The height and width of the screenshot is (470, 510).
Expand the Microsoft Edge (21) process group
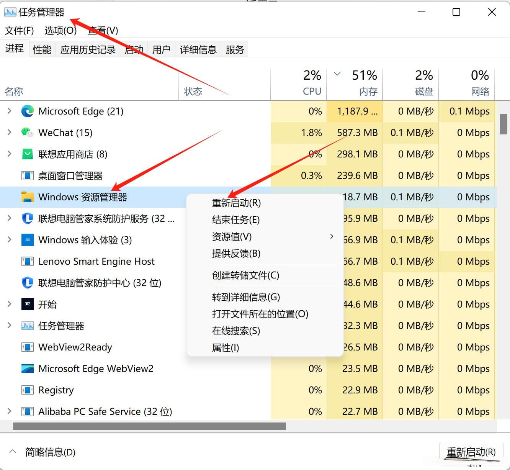tap(10, 111)
